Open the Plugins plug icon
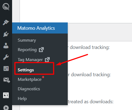 click(6, 34)
